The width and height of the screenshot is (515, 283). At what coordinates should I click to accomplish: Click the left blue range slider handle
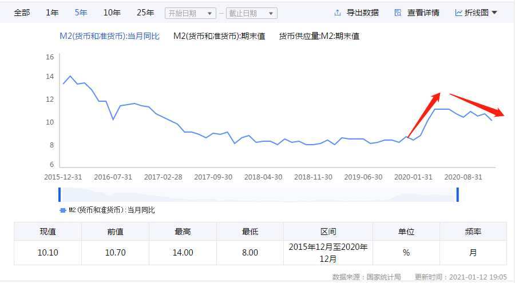(x=60, y=194)
